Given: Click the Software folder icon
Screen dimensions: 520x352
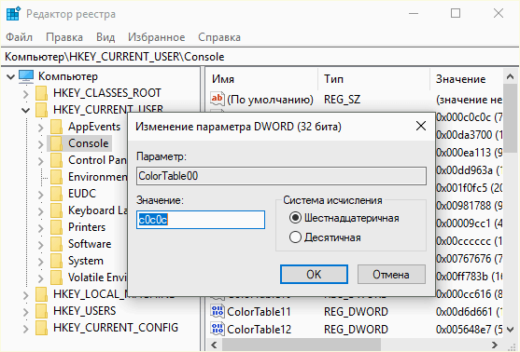Looking at the screenshot, I should tap(57, 244).
